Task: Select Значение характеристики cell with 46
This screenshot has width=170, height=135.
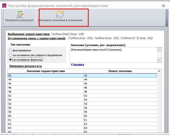Action: [x=46, y=88]
